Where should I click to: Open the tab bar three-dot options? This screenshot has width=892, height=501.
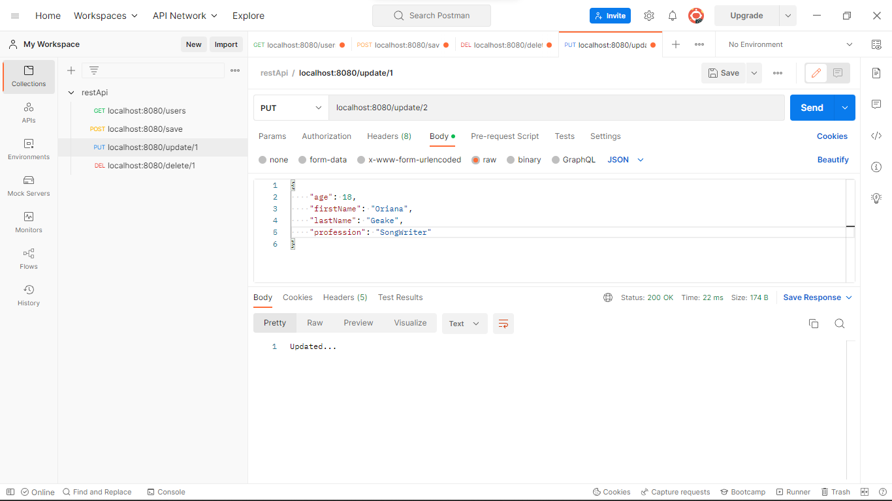(x=699, y=44)
